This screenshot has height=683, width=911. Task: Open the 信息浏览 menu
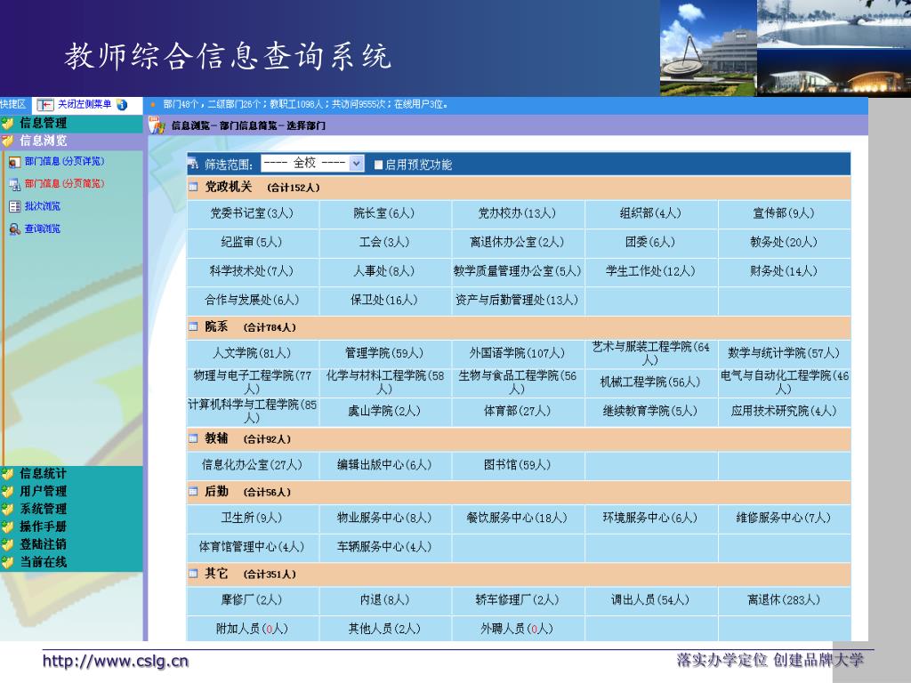(43, 141)
